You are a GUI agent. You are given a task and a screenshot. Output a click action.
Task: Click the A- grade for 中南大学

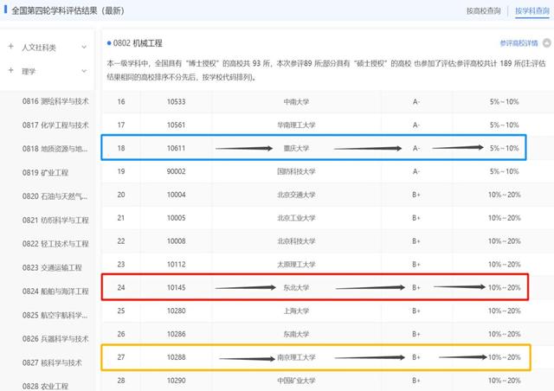tap(416, 102)
